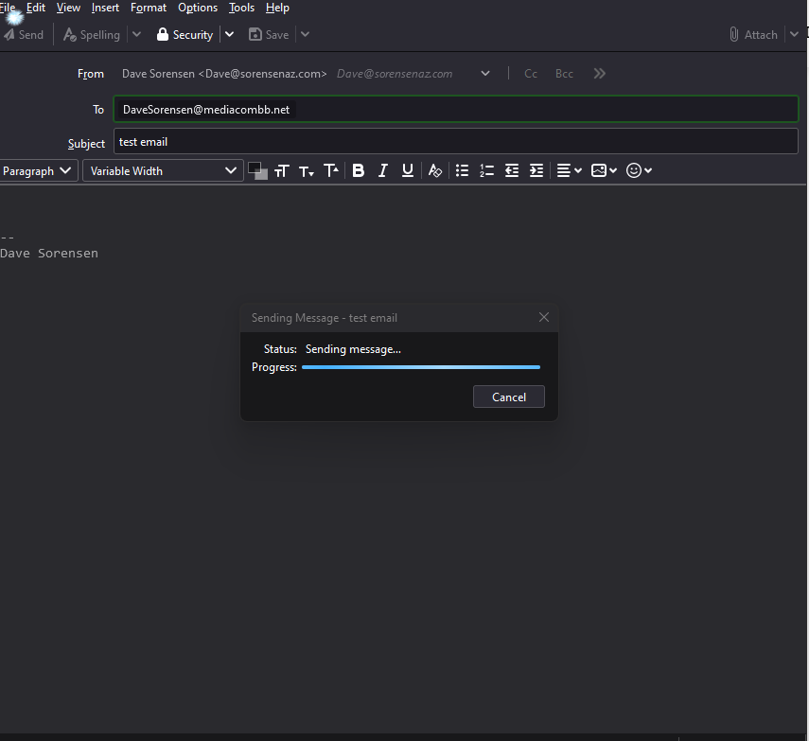The width and height of the screenshot is (809, 741).
Task: Click the To recipient field
Action: [455, 109]
